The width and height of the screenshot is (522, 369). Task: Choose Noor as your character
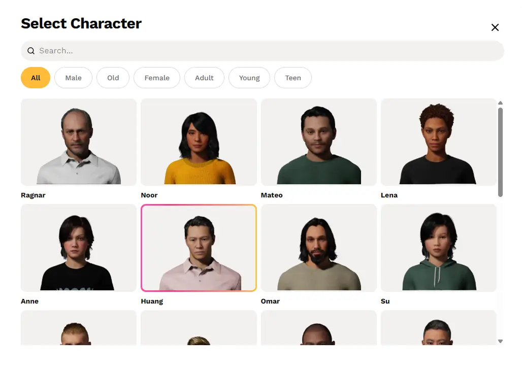(199, 142)
